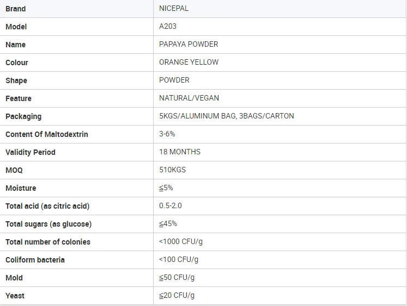Select the 3-6% maltodextrin value
This screenshot has height=306, width=407.
(x=167, y=134)
